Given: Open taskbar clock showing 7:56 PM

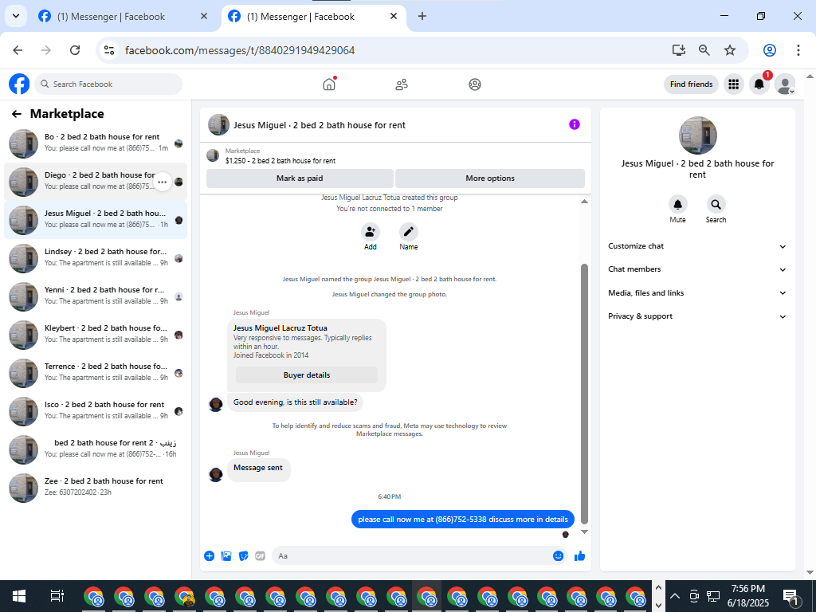Looking at the screenshot, I should coord(747,596).
